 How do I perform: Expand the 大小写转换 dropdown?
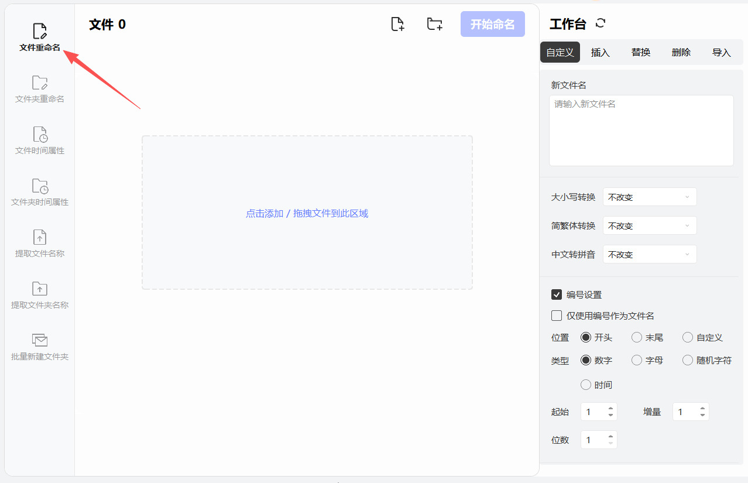[x=650, y=197]
